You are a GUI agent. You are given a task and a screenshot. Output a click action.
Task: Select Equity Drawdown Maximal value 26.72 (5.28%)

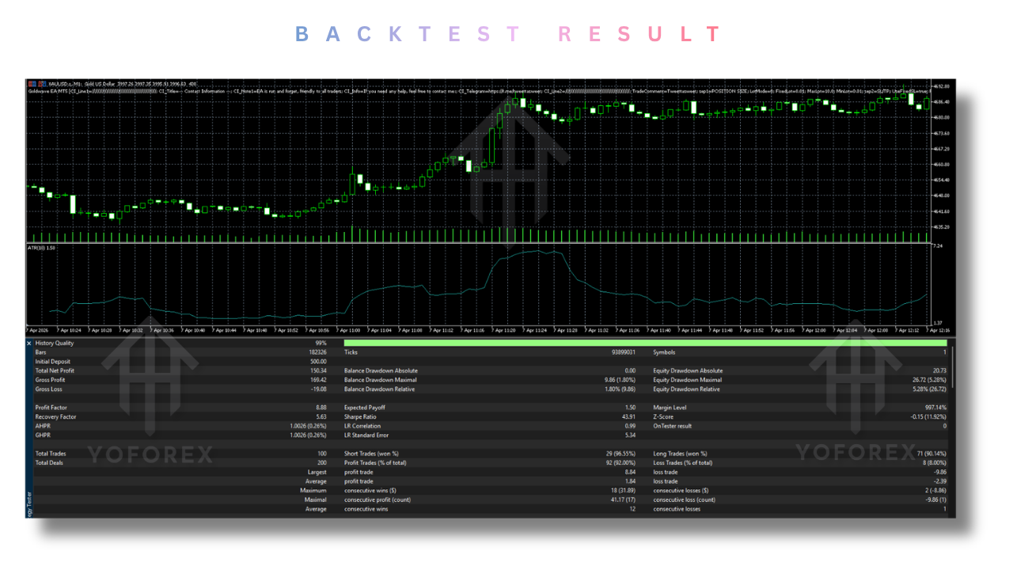tap(928, 380)
